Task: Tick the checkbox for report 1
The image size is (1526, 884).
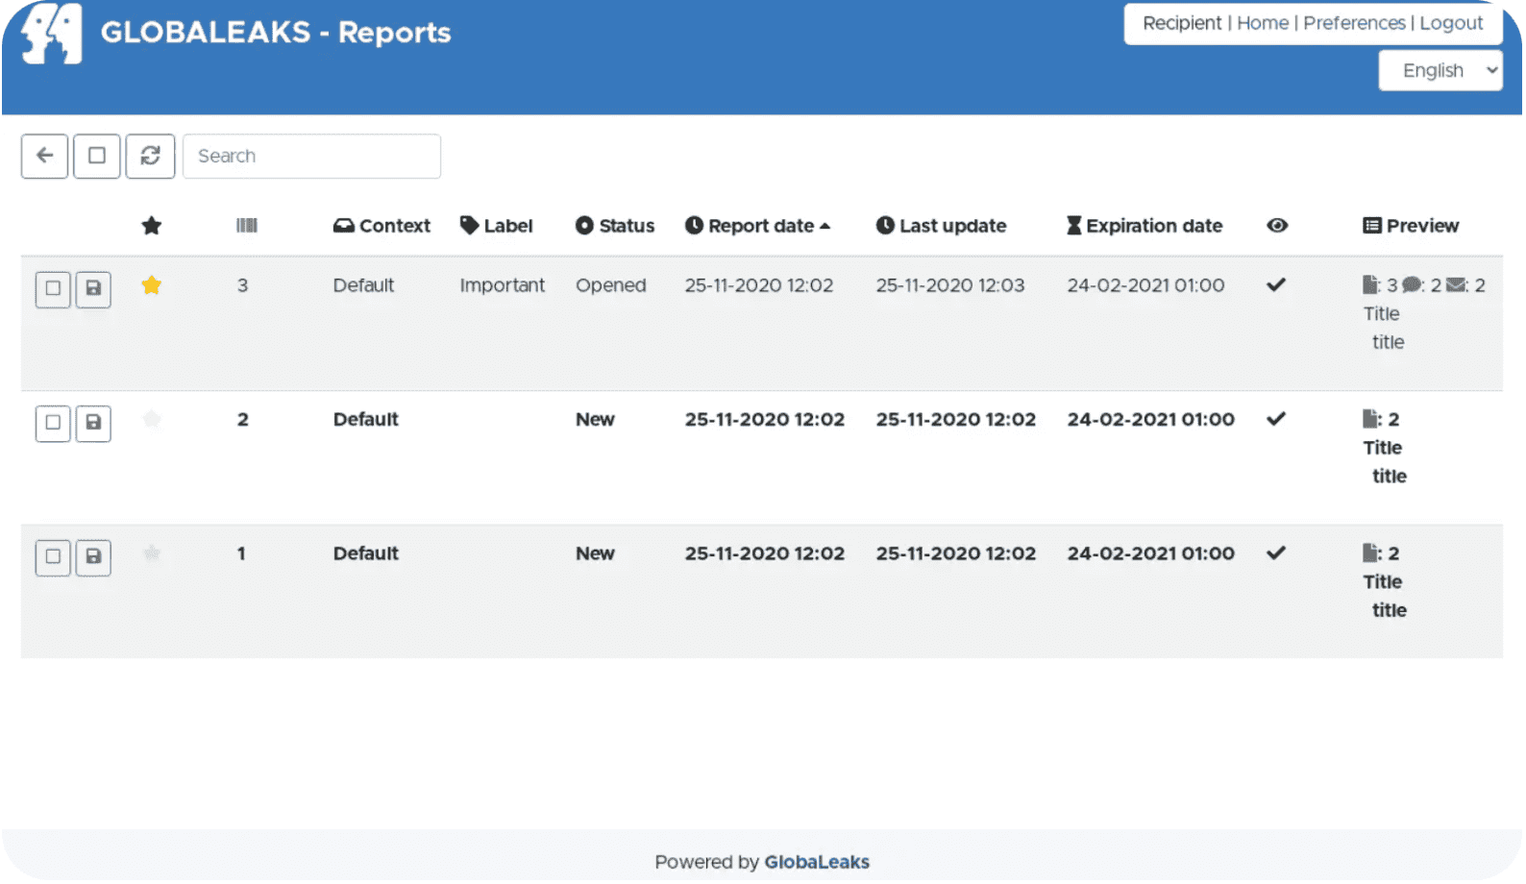Action: 53,557
